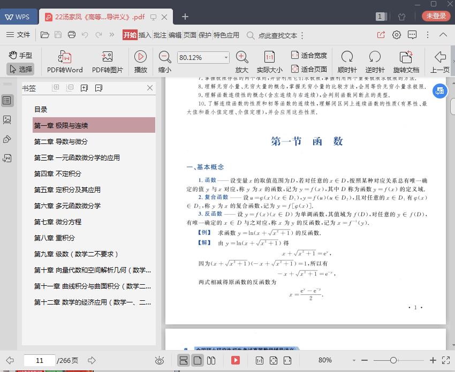
Task: Click the fullscreen icon
Action: [x=446, y=360]
